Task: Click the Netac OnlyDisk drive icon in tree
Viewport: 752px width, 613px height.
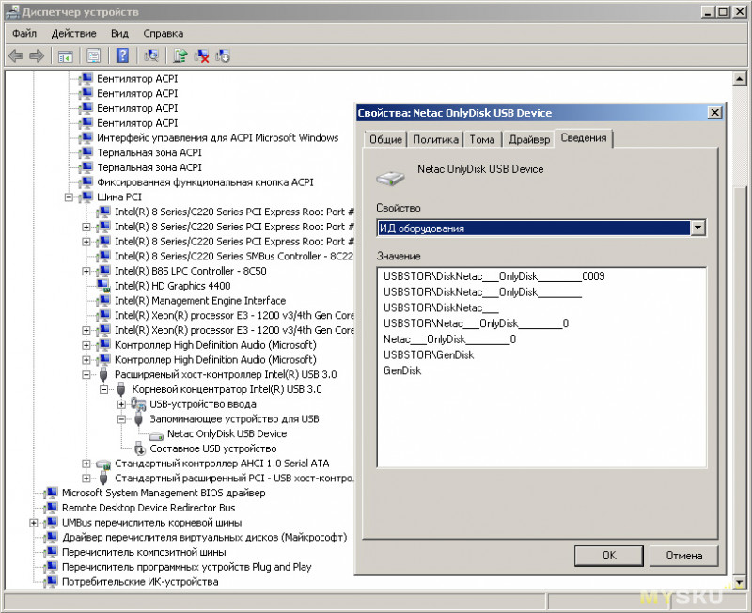Action: coord(156,435)
